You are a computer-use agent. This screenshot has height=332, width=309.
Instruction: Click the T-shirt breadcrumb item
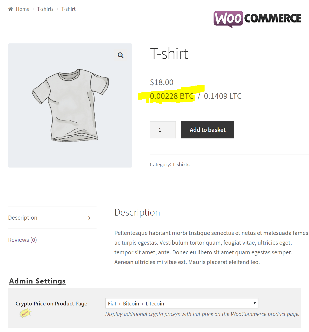[68, 9]
